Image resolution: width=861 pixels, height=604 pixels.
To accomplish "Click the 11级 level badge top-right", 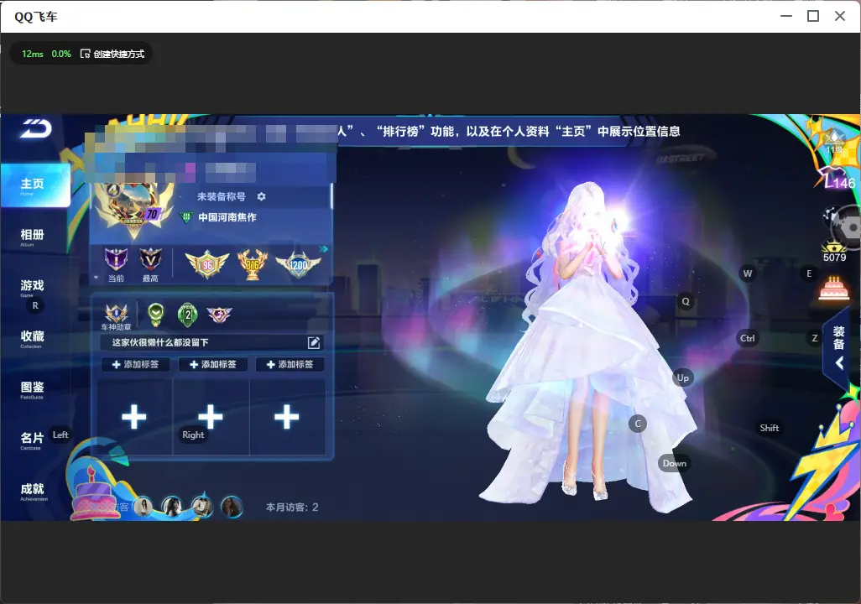I will (834, 143).
